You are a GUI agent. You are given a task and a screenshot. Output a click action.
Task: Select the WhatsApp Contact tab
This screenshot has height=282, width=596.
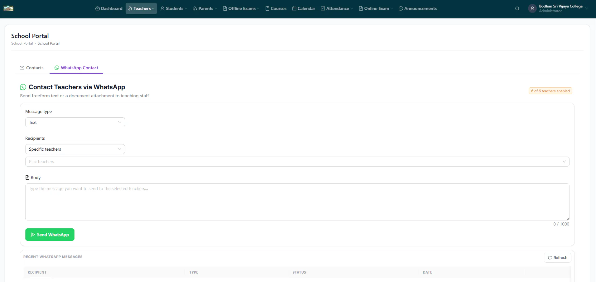tap(76, 68)
